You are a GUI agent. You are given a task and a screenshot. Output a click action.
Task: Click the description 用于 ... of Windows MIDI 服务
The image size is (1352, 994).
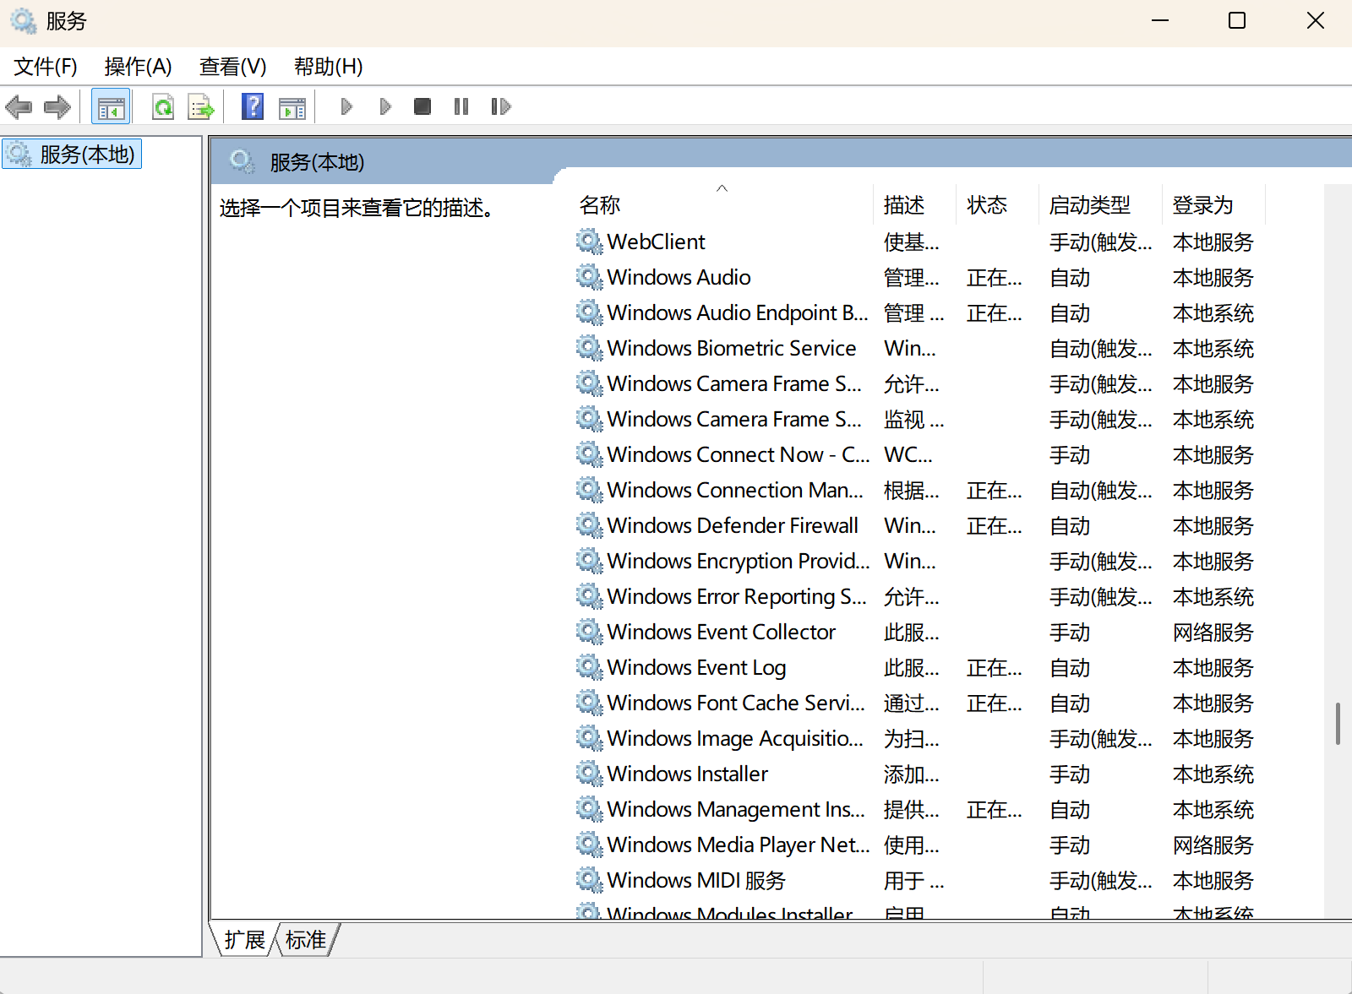(914, 880)
